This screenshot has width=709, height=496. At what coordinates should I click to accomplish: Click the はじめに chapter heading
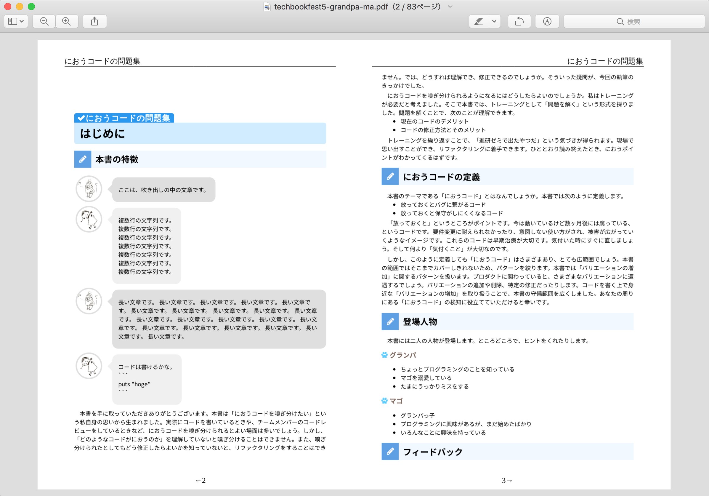[102, 134]
